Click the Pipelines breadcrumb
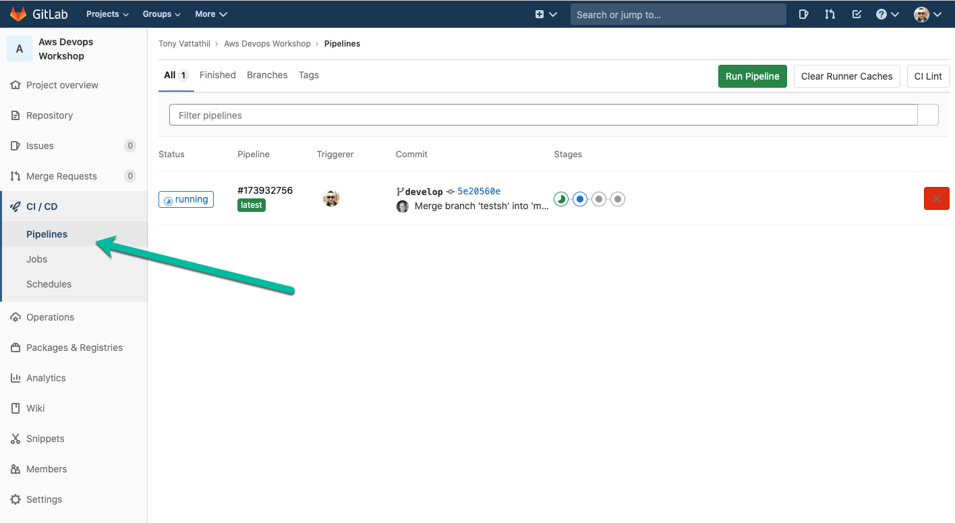The height and width of the screenshot is (523, 955). (x=342, y=44)
